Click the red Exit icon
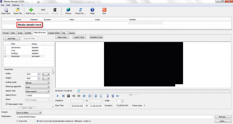This screenshot has width=233, height=124. click(104, 10)
